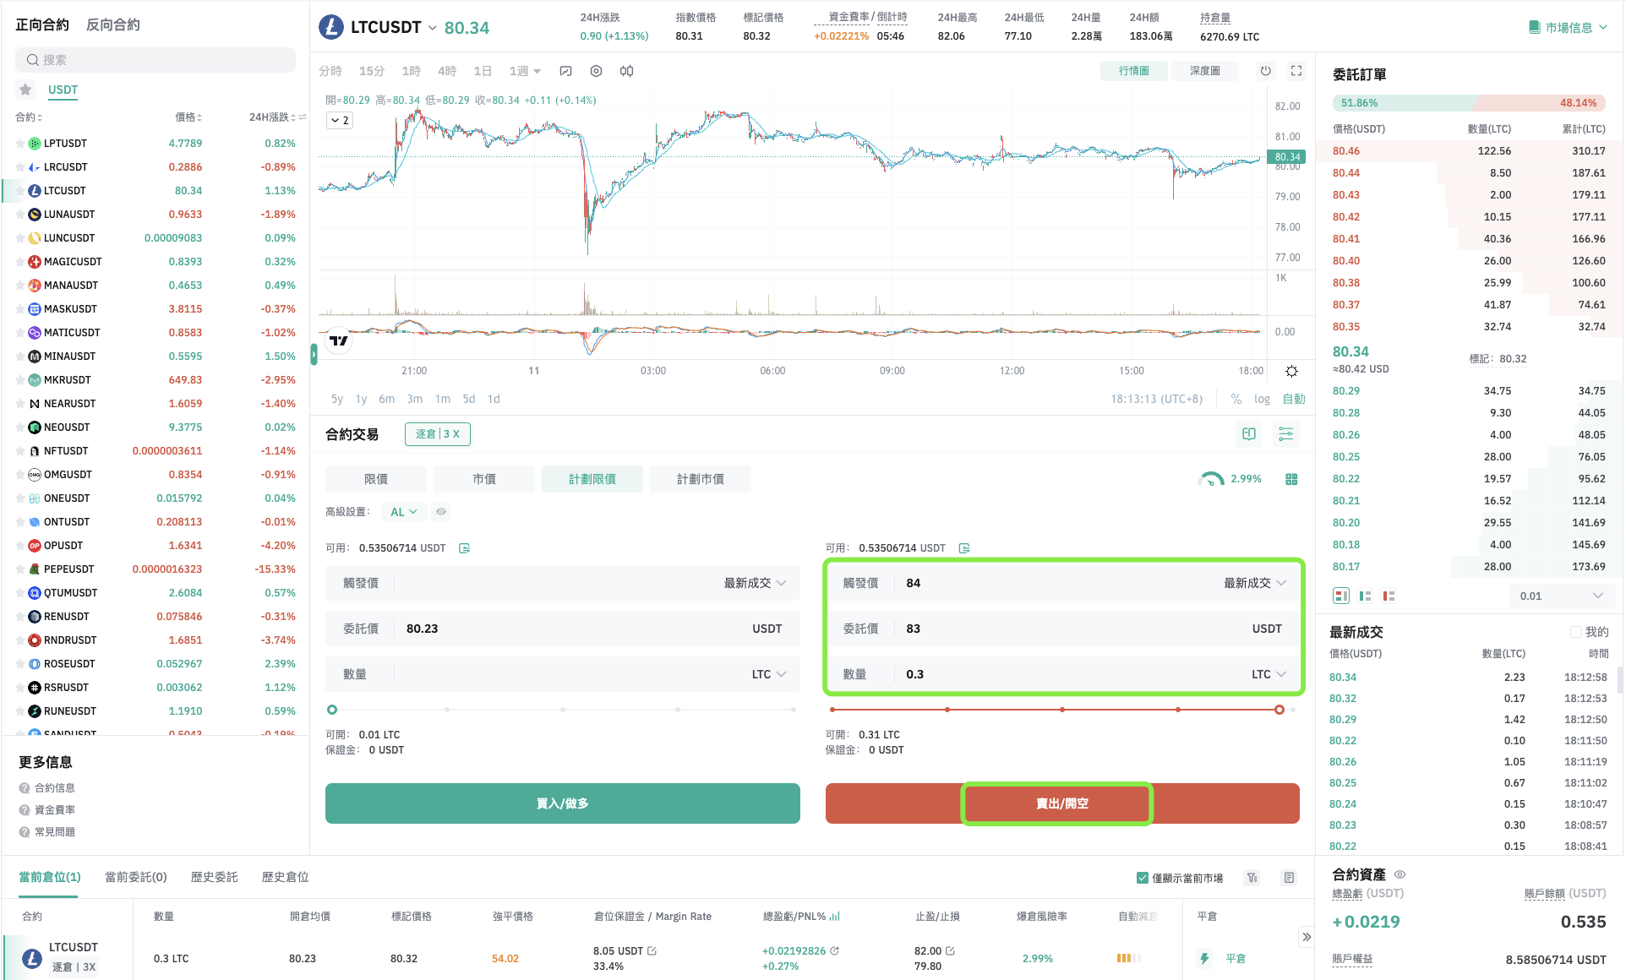Click buy-side quantity slider handle
Screen dimensions: 1626x980
click(332, 710)
